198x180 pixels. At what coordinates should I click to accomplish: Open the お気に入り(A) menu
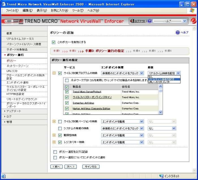[x=59, y=10]
